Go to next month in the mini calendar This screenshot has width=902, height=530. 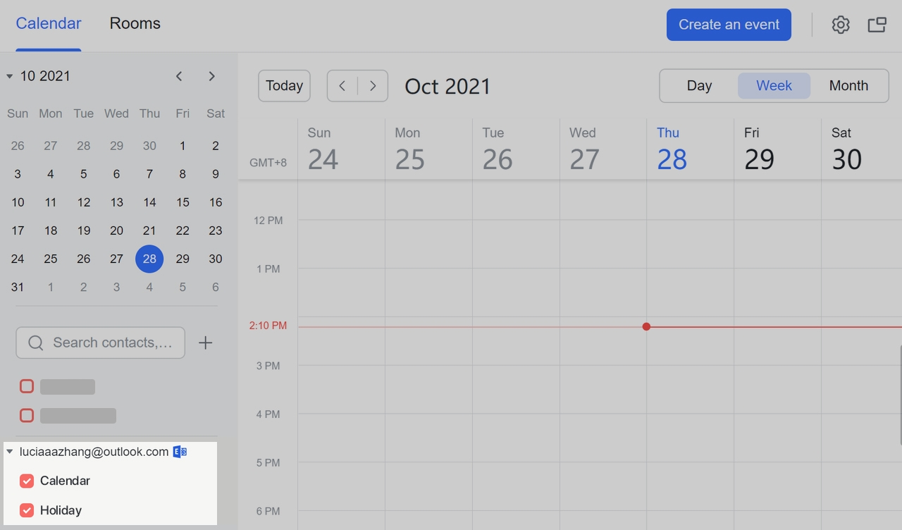[211, 76]
